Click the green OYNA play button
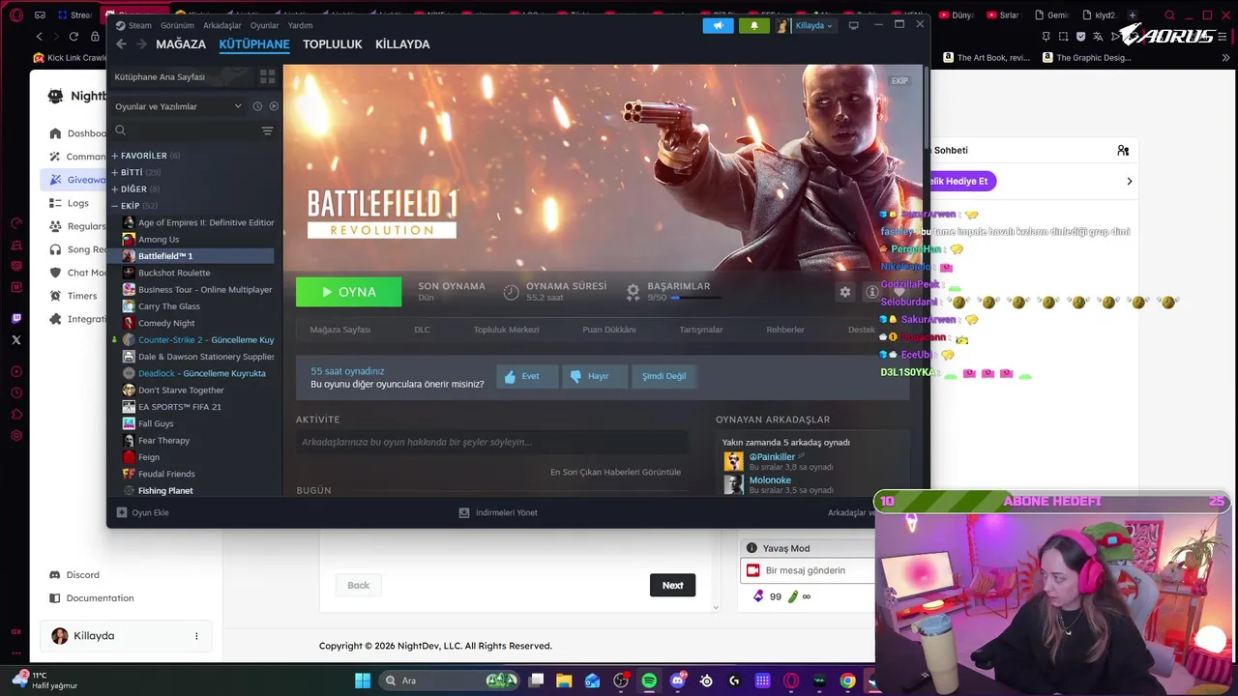Viewport: 1238px width, 696px height. pos(348,292)
